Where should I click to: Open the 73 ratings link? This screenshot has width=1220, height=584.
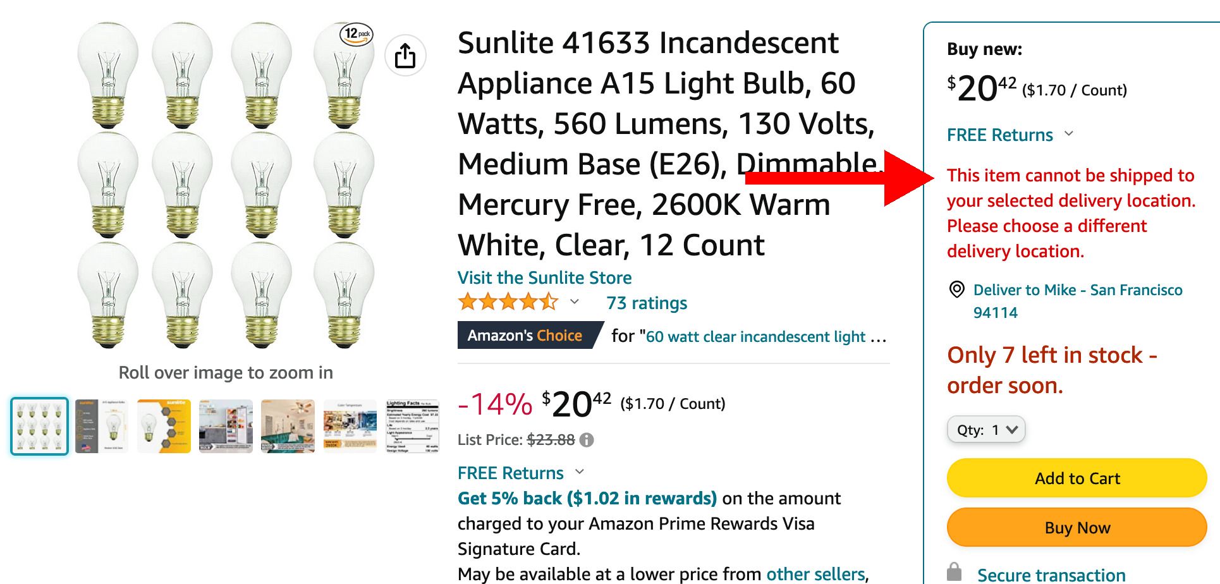(x=647, y=303)
